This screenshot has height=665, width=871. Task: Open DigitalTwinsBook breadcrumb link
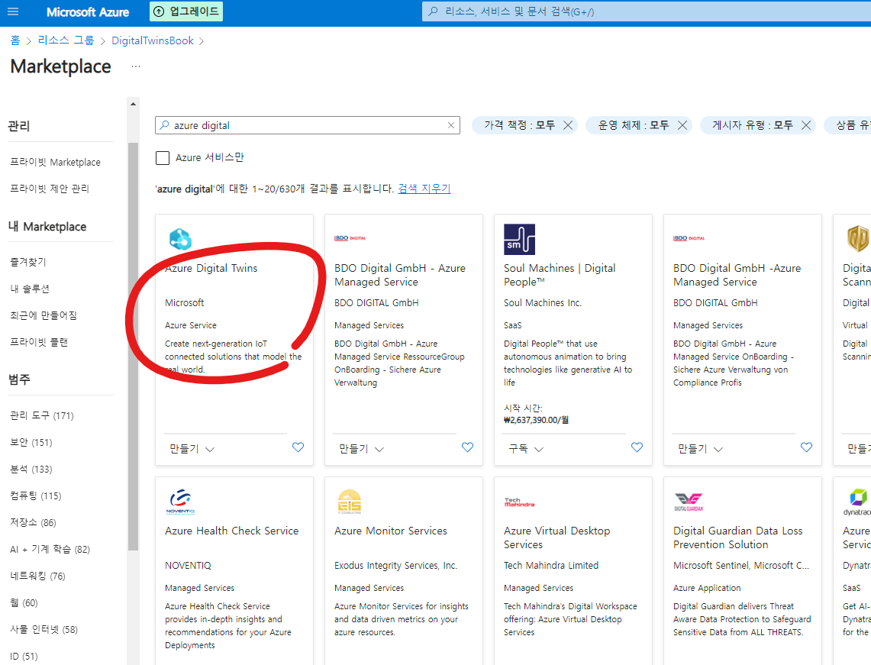tap(152, 40)
